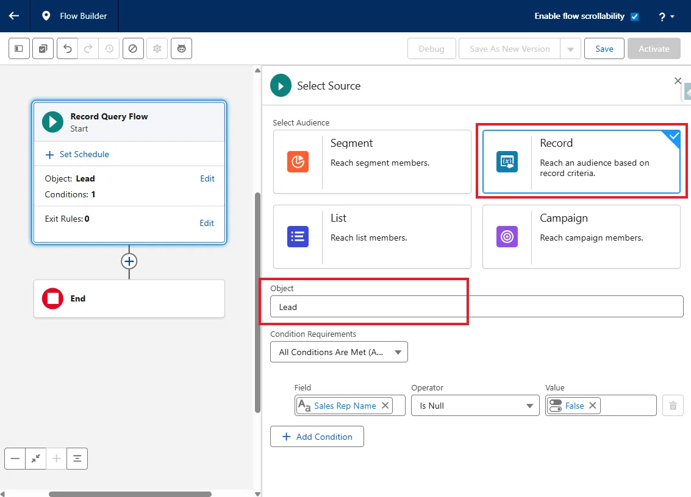This screenshot has height=497, width=691.
Task: Click the Debug button
Action: click(431, 49)
